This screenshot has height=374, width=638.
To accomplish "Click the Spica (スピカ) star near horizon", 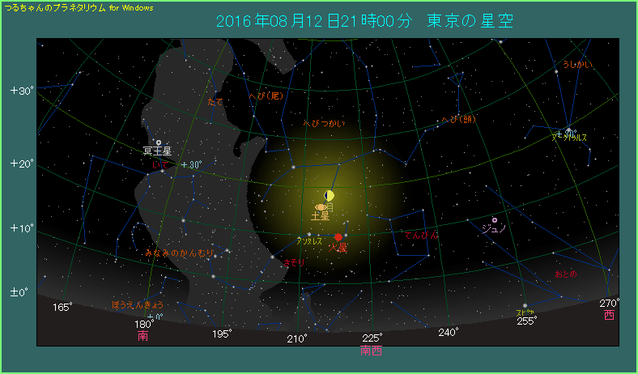I will 525,305.
